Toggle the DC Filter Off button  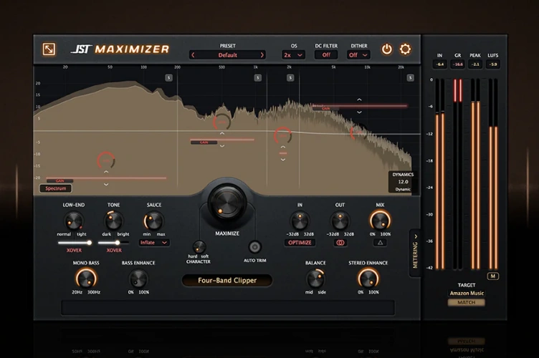326,55
